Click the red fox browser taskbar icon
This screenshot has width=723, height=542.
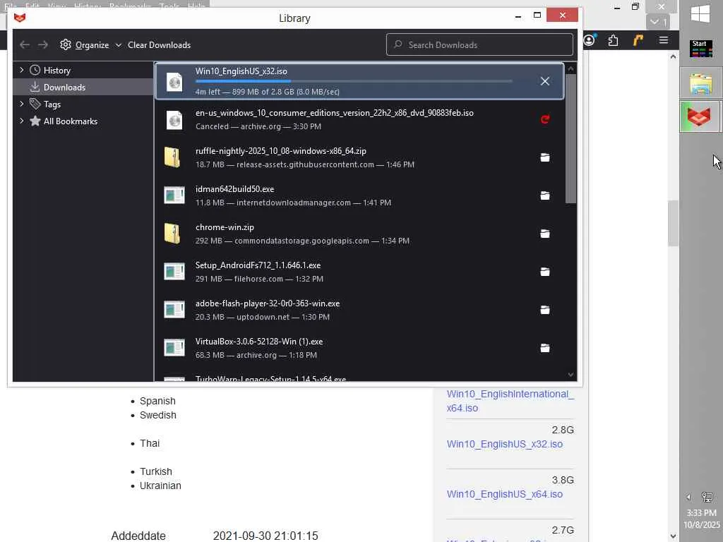point(700,116)
